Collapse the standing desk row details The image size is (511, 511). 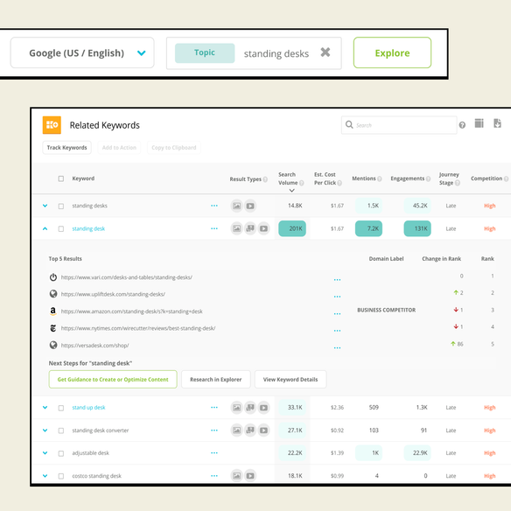click(45, 228)
